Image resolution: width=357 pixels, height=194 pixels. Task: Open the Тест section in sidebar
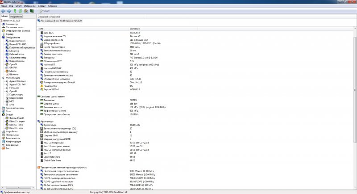coord(8,148)
